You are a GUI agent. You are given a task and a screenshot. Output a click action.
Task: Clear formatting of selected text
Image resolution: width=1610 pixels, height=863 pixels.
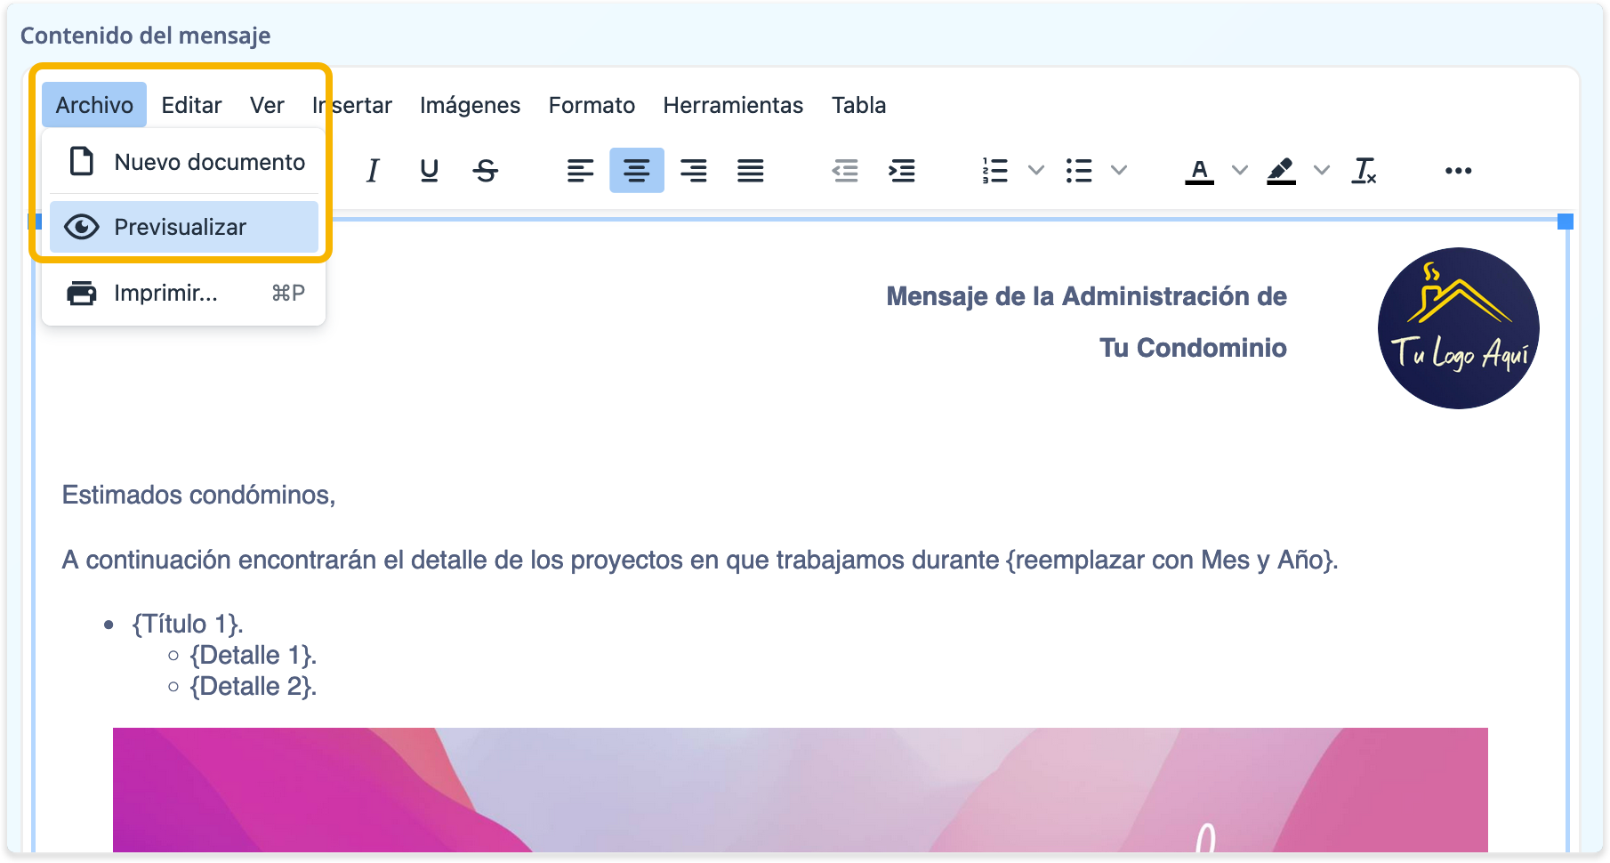1364,170
